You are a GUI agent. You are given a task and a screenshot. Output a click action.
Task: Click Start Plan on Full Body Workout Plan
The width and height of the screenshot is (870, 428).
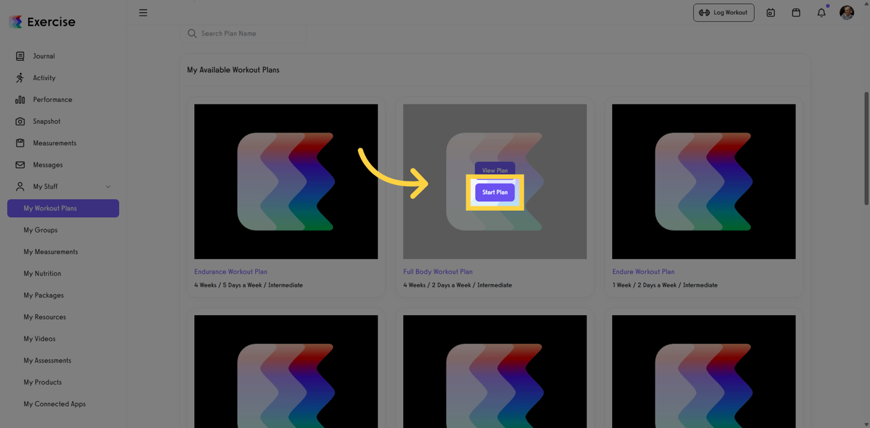[495, 192]
